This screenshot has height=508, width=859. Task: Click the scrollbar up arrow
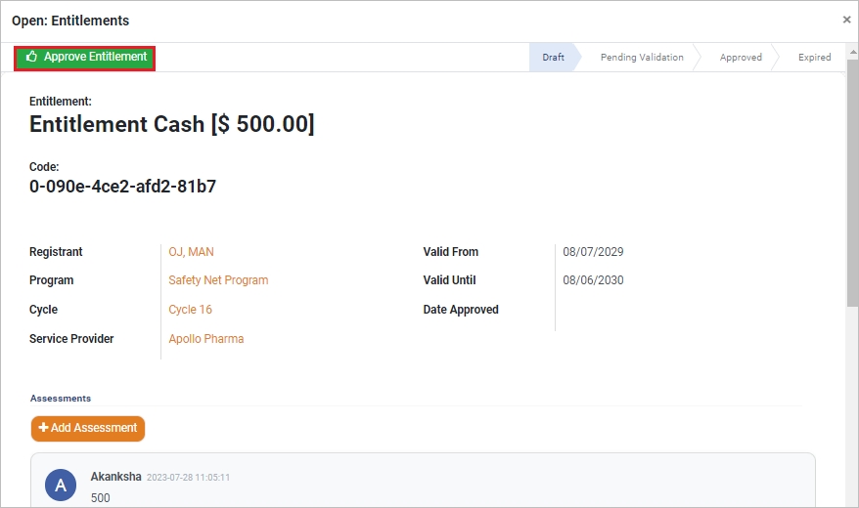(852, 53)
